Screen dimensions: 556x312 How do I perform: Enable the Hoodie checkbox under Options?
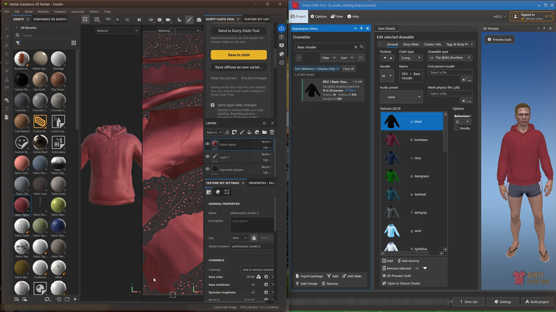tap(456, 128)
